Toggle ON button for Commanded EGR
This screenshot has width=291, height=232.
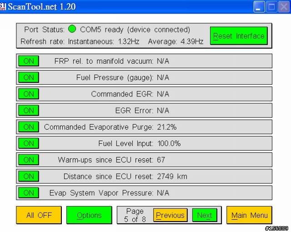pyautogui.click(x=29, y=94)
